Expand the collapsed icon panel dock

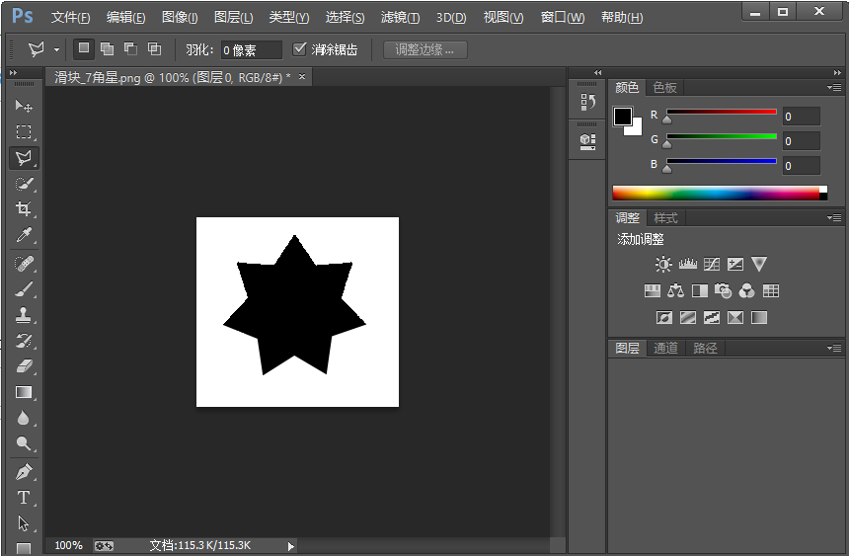tap(598, 73)
